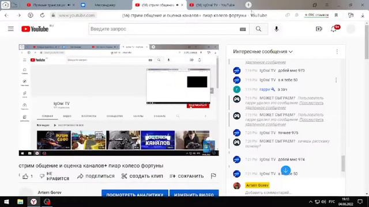This screenshot has width=369, height=207.
Task: Click ПОСМОТРЕТЬ АНАЛИТИКУ button
Action: 135,194
